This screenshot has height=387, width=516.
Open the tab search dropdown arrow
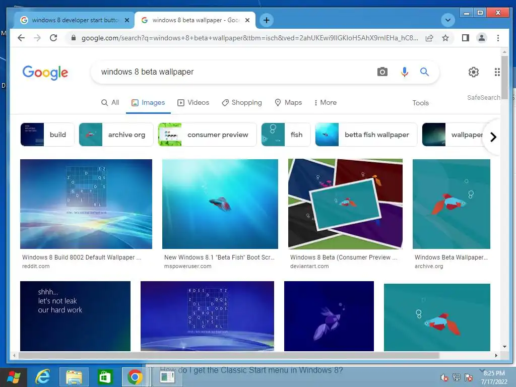click(447, 20)
